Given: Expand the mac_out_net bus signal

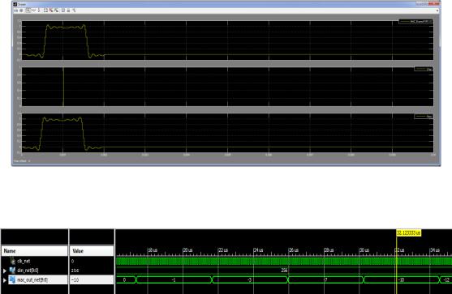Looking at the screenshot, I should coord(5,280).
